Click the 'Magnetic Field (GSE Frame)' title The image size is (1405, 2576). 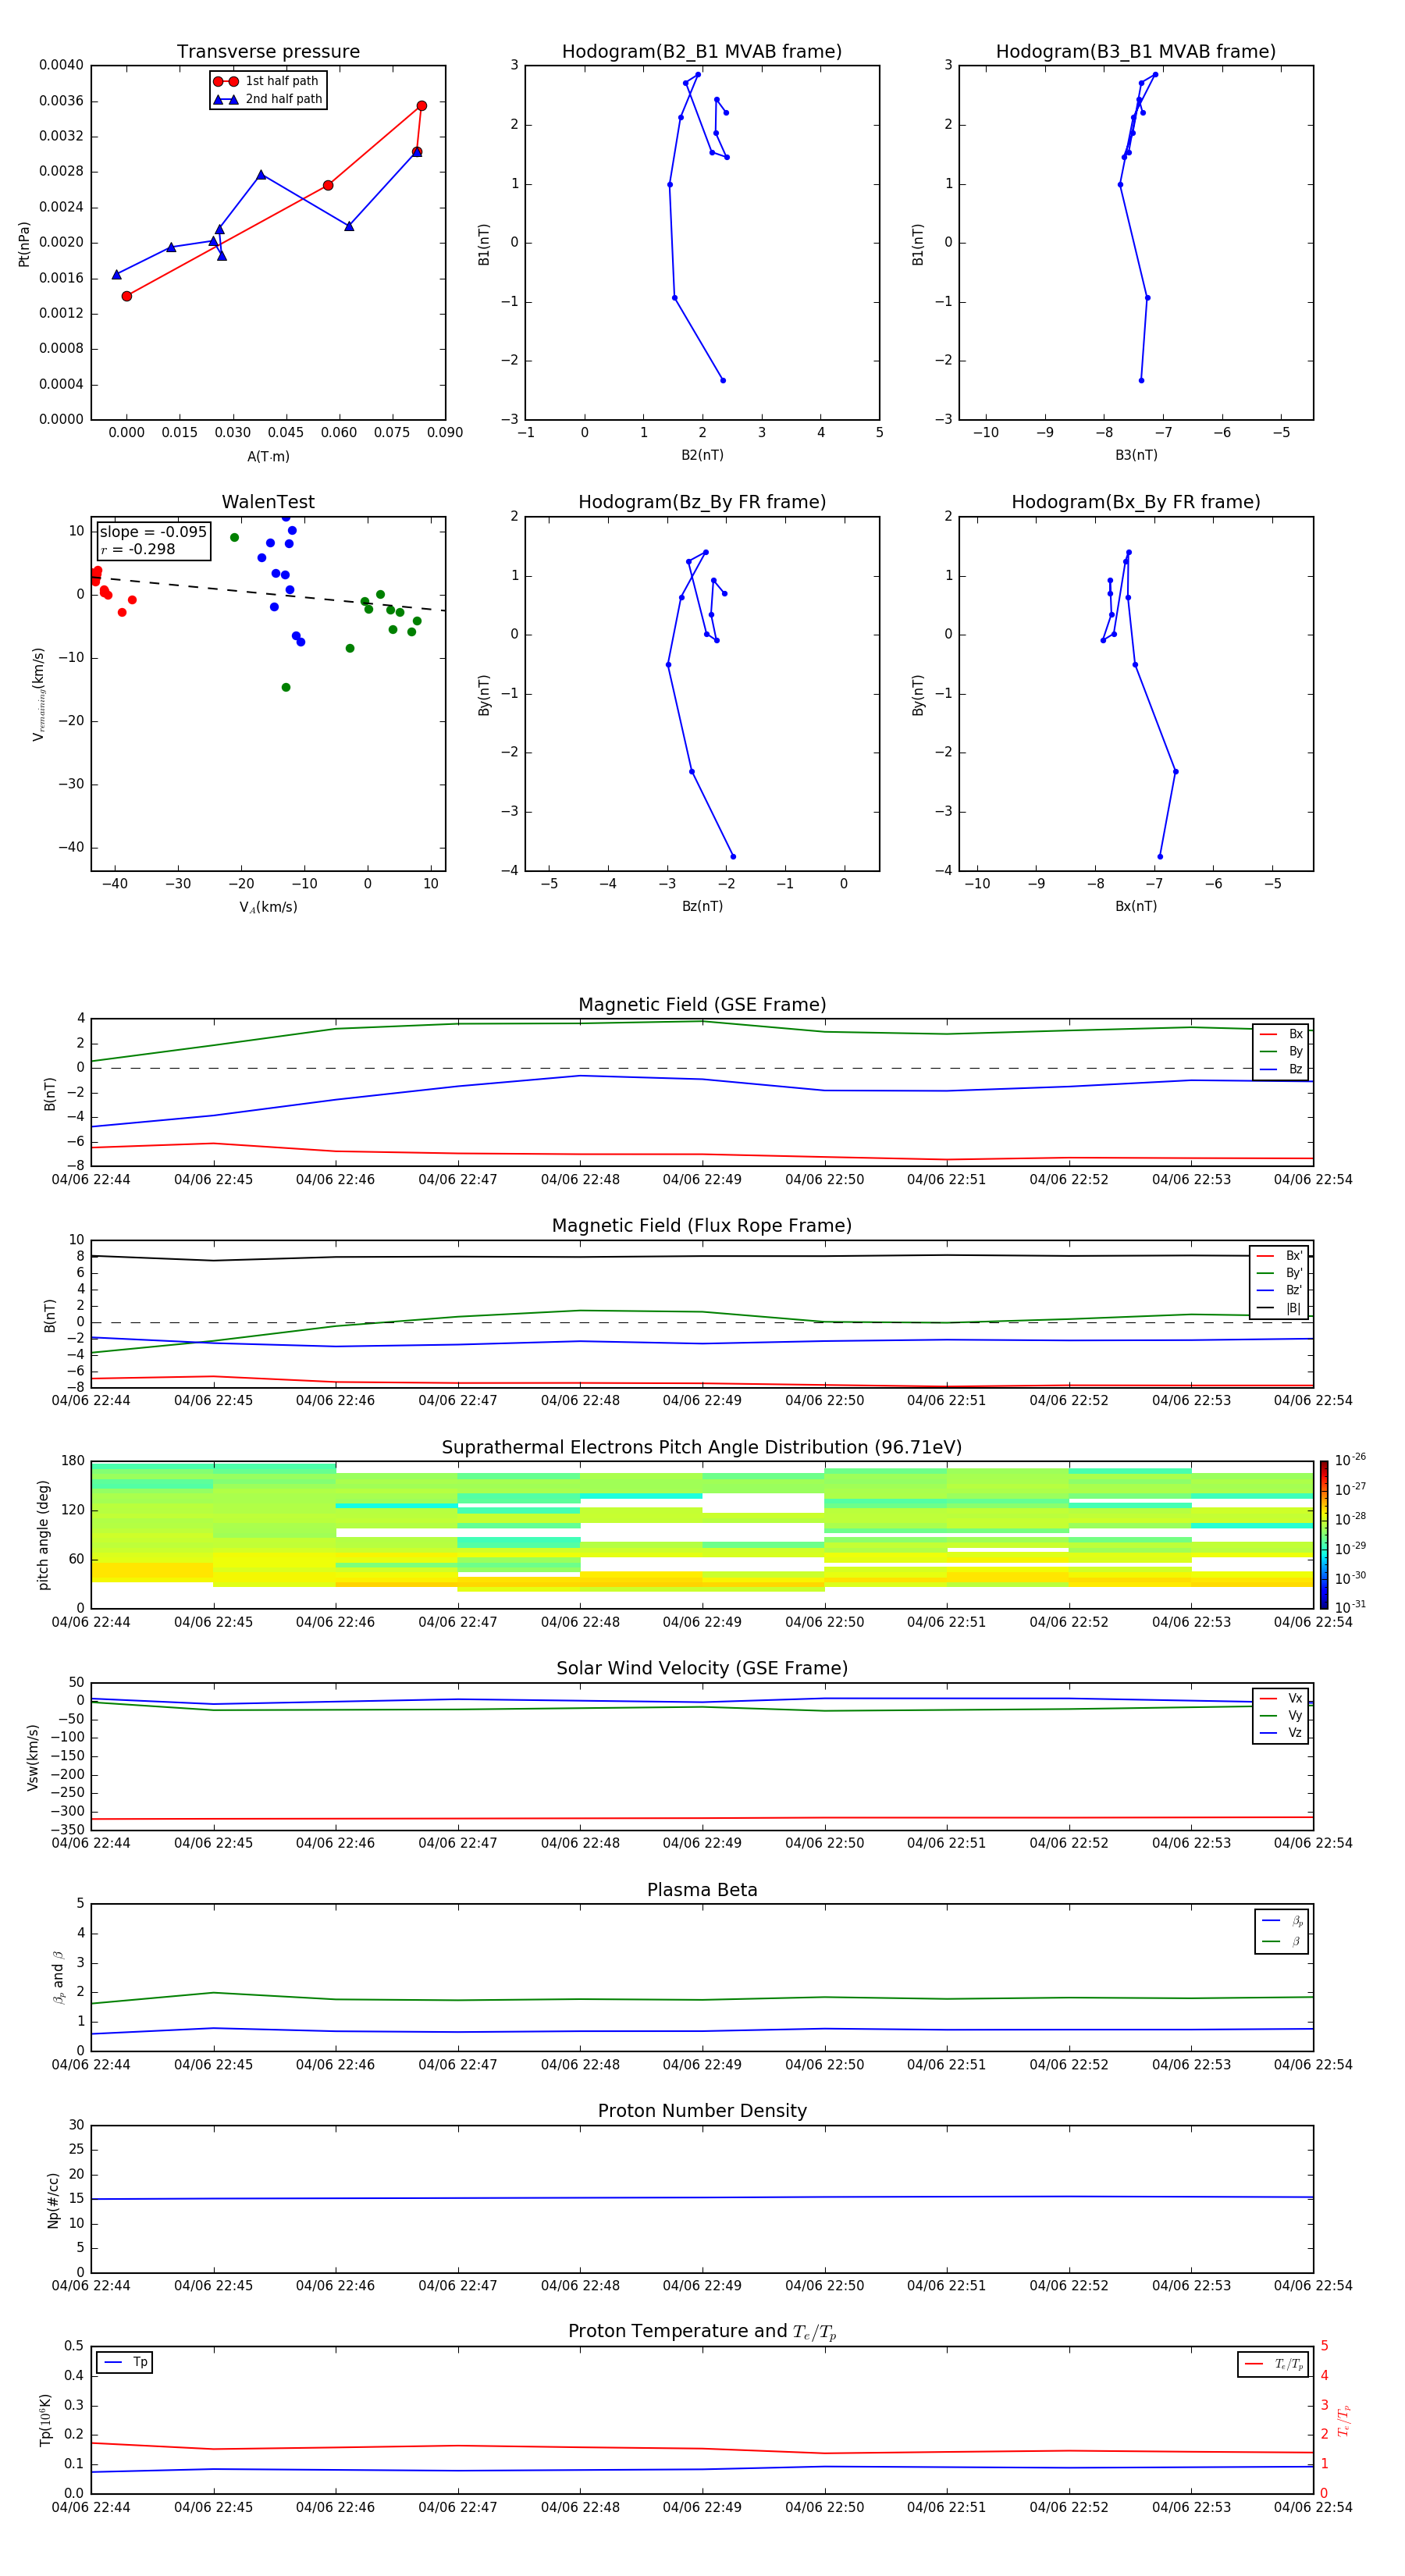click(702, 1005)
